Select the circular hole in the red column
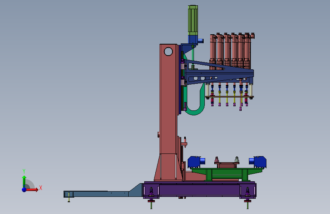The width and height of the screenshot is (330, 214). 168,51
